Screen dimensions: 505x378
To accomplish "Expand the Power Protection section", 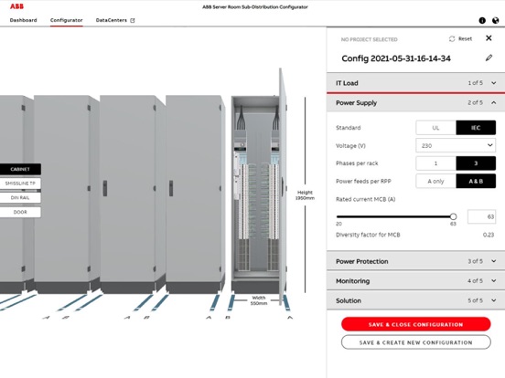I will [415, 261].
